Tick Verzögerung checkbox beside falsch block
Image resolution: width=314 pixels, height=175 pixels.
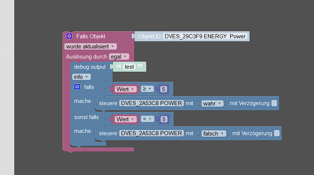coord(277,133)
